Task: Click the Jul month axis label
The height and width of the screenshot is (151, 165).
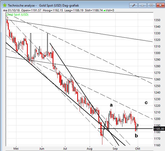Action: [x=65, y=149]
